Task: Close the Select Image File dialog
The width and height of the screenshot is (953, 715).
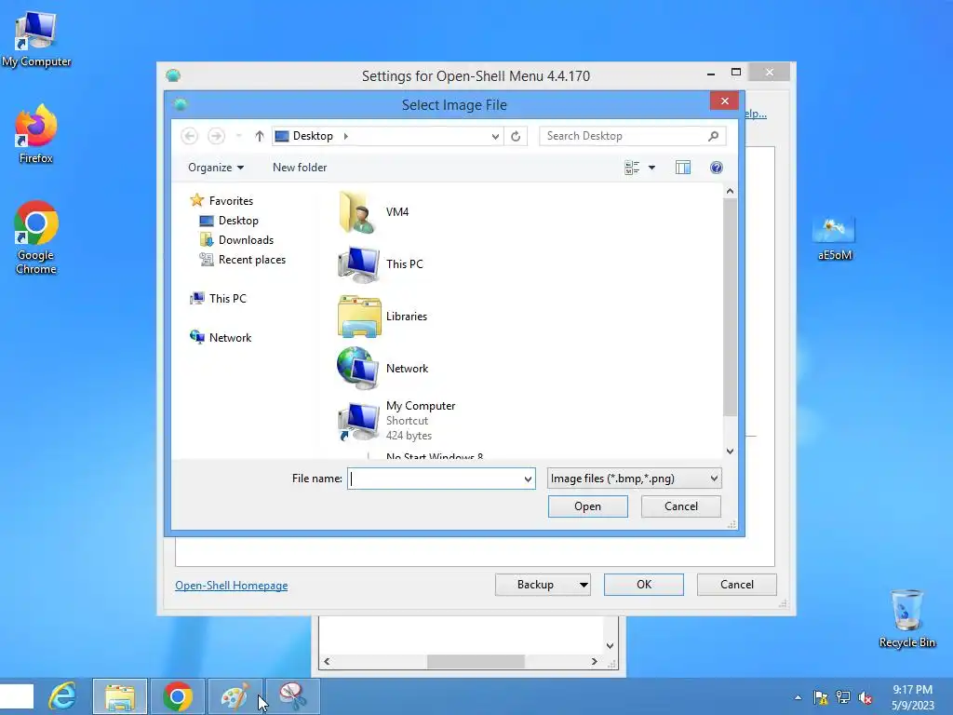Action: [724, 101]
